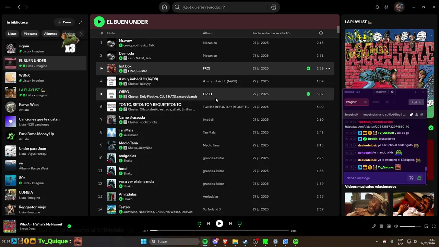This screenshot has width=439, height=247.
Task: Expand Tu biblioteca to full view
Action: [x=81, y=22]
